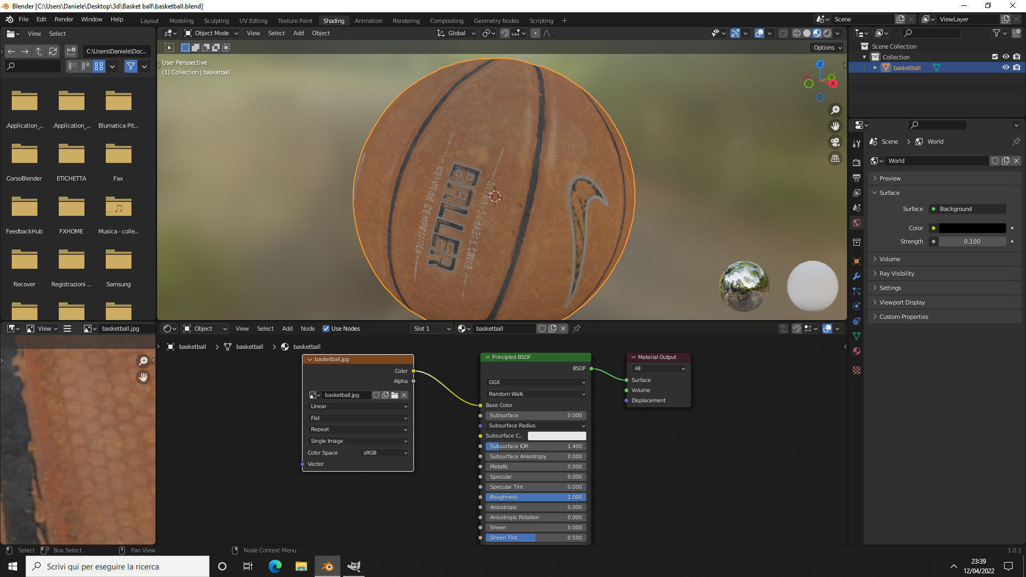Create new folder in file browser
Screen dimensions: 1026x577
[71, 51]
